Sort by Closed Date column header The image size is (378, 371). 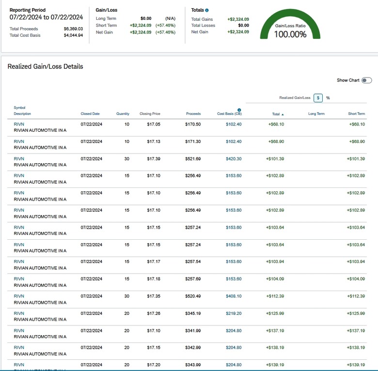click(x=90, y=114)
